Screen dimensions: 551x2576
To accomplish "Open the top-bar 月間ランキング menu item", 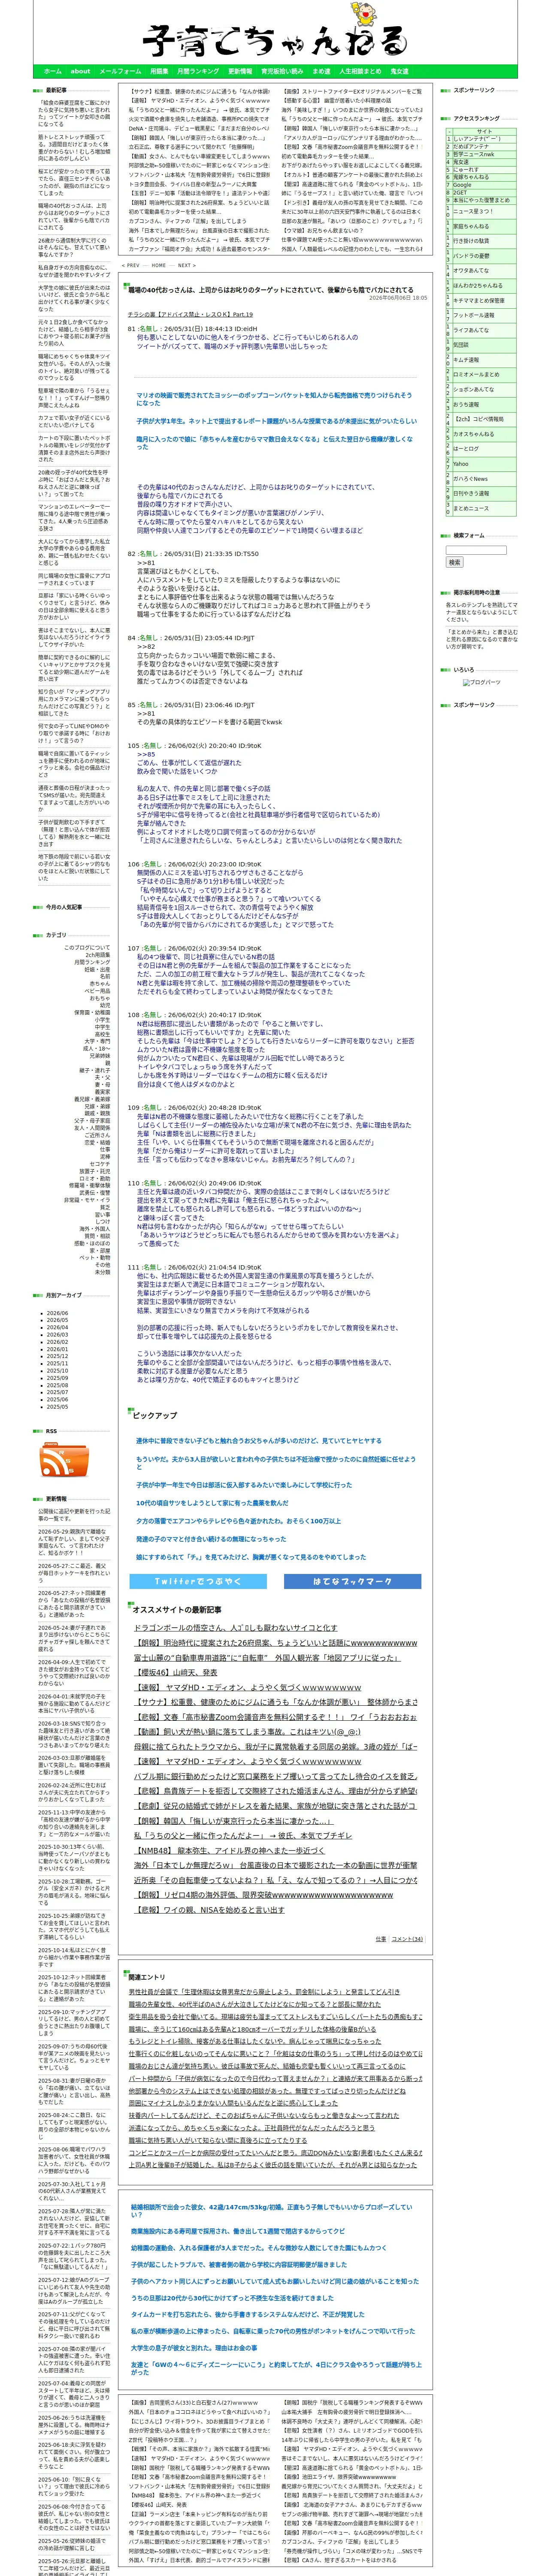I will (198, 72).
